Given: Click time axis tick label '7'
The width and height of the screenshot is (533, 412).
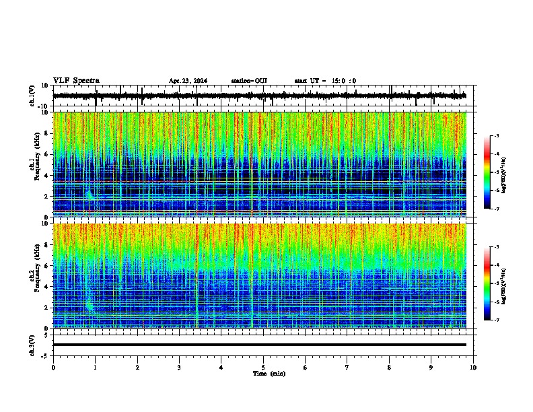Looking at the screenshot, I should (347, 368).
